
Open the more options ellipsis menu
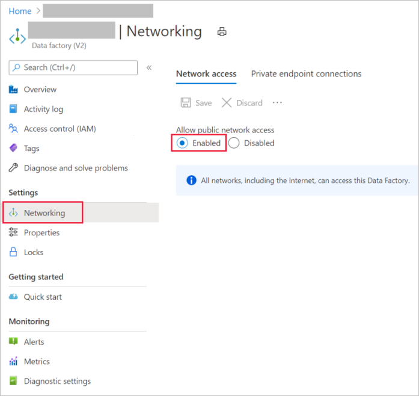(277, 102)
